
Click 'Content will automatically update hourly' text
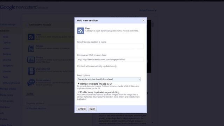pyautogui.click(x=97, y=66)
